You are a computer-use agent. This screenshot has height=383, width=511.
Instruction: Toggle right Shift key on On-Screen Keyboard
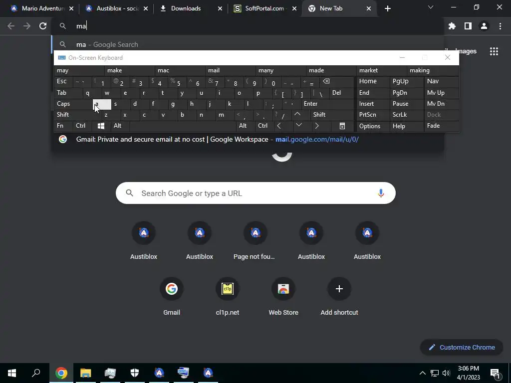[x=332, y=115]
